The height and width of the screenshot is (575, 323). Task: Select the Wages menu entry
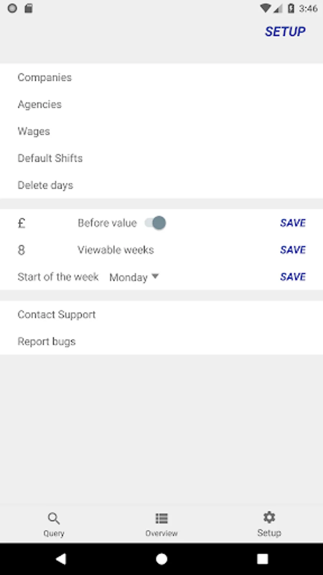(34, 131)
